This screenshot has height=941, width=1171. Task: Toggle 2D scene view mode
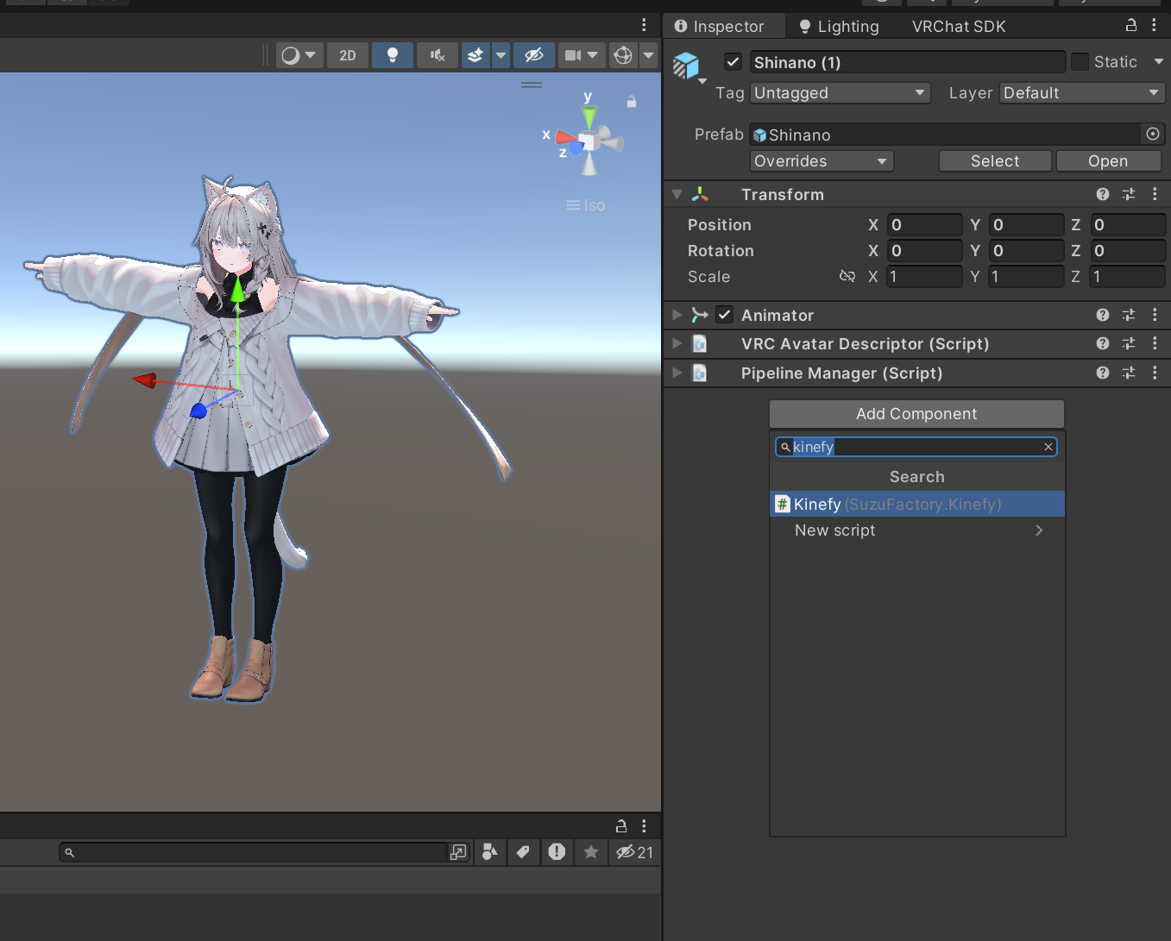coord(348,55)
